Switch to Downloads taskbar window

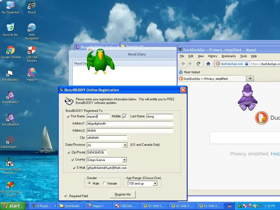pyautogui.click(x=70, y=206)
